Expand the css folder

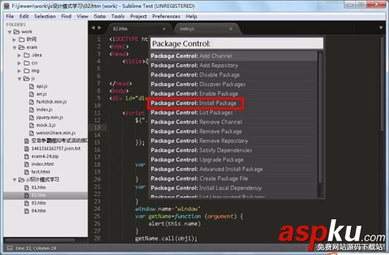19,63
